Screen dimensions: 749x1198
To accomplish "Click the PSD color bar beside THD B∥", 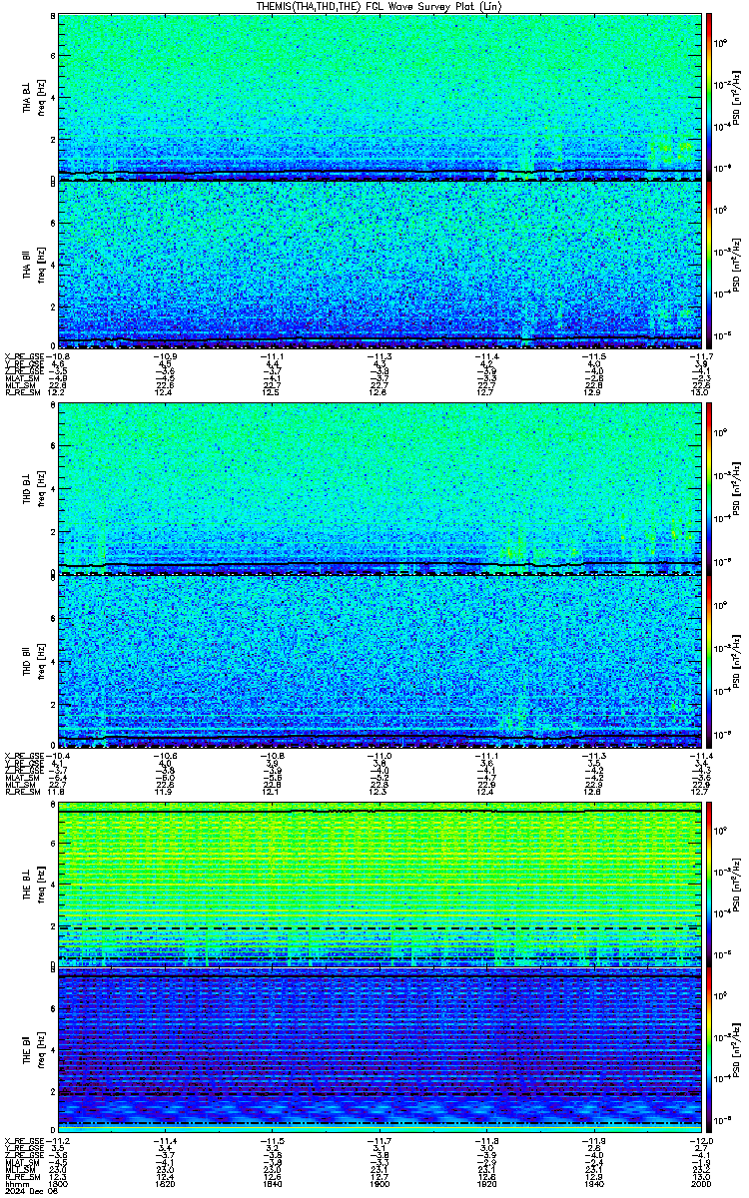I will pyautogui.click(x=709, y=659).
